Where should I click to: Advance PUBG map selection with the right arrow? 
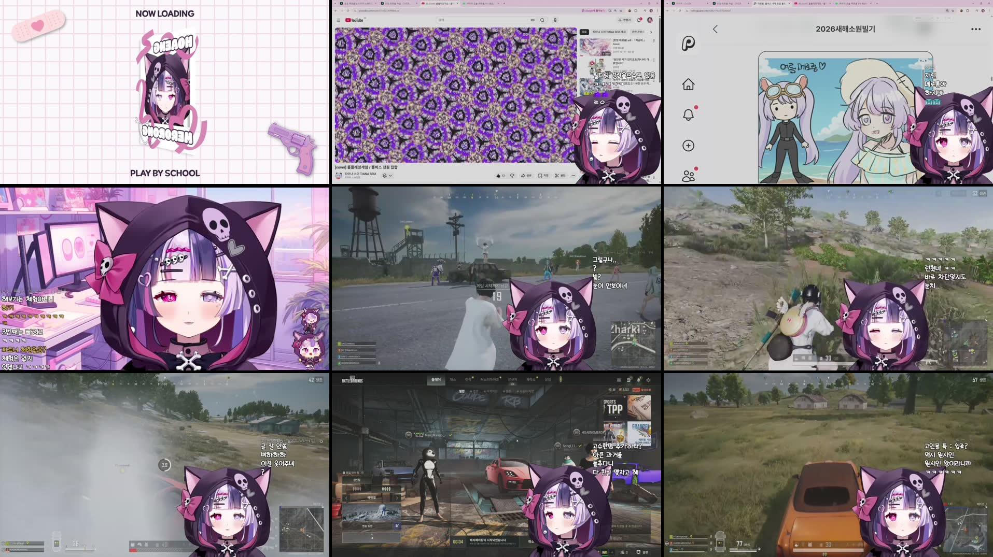[x=397, y=498]
